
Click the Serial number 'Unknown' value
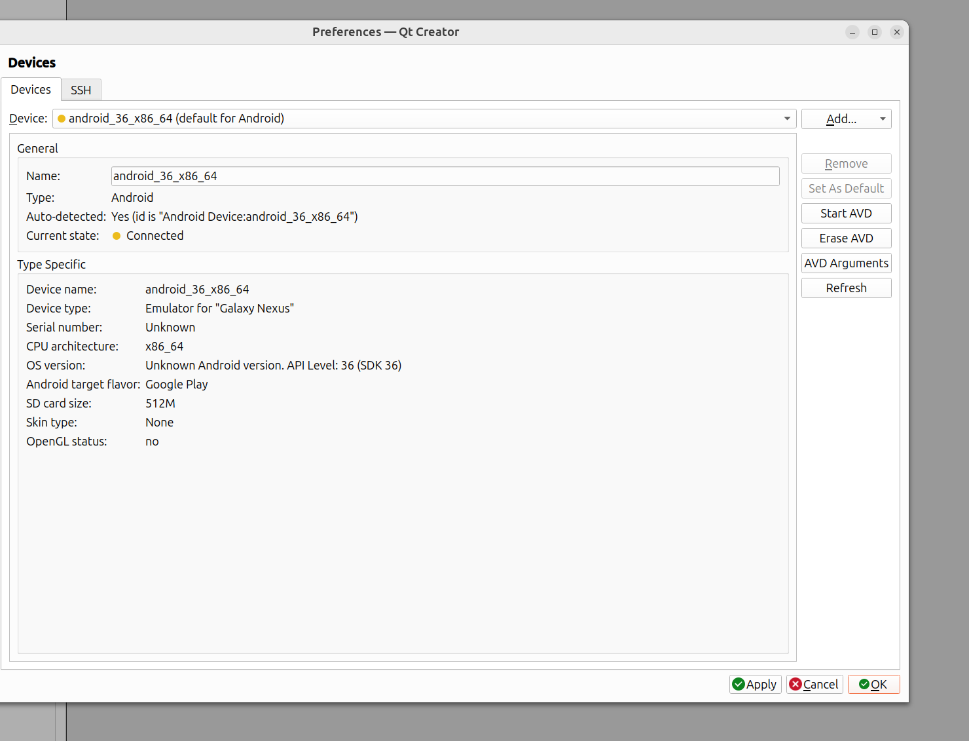pyautogui.click(x=170, y=328)
